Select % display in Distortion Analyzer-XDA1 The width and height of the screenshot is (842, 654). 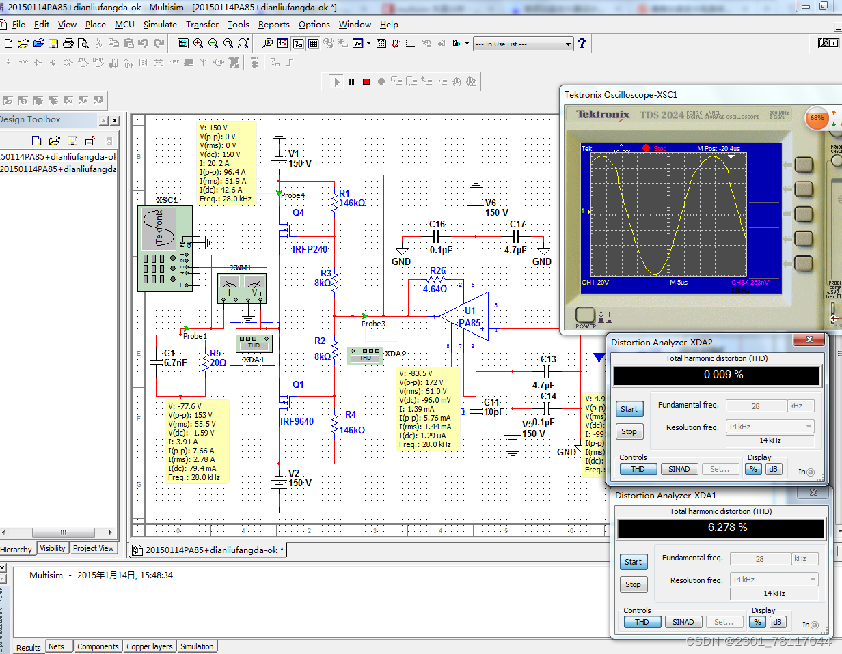point(757,622)
